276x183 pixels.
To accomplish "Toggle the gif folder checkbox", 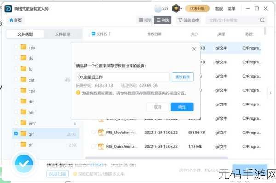I will 16,134.
